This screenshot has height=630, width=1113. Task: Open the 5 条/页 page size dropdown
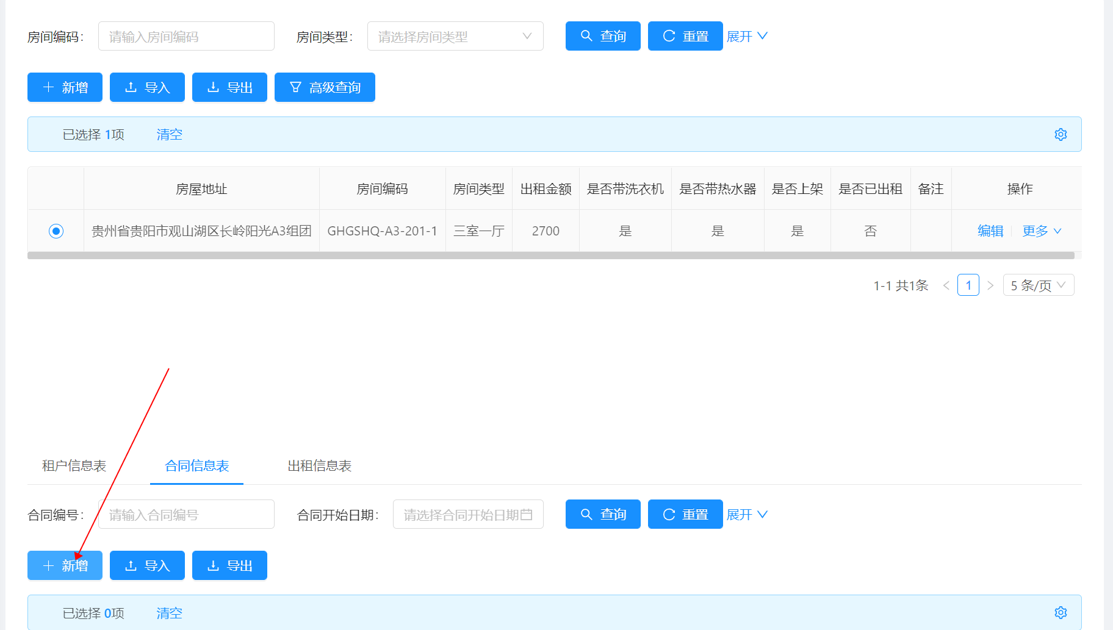1039,285
